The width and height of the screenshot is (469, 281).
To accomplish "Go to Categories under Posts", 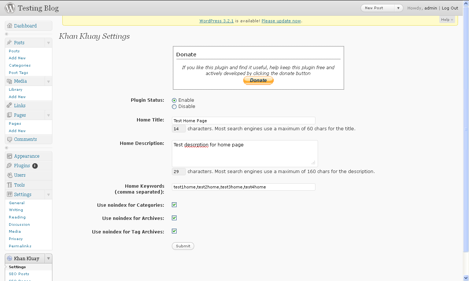I will [20, 65].
